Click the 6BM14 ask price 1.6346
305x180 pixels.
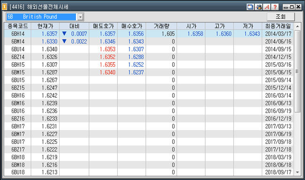point(107,42)
